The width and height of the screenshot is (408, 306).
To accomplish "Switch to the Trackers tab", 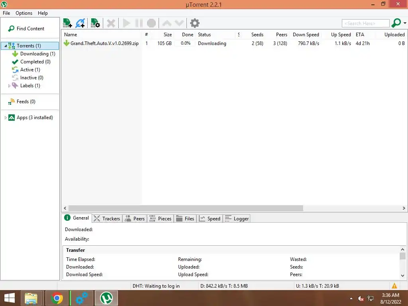I will (x=107, y=219).
